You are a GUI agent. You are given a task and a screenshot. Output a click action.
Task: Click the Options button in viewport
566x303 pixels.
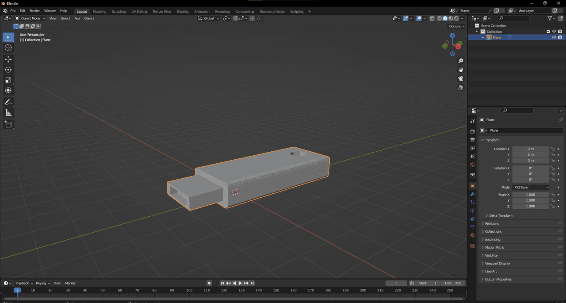point(457,27)
